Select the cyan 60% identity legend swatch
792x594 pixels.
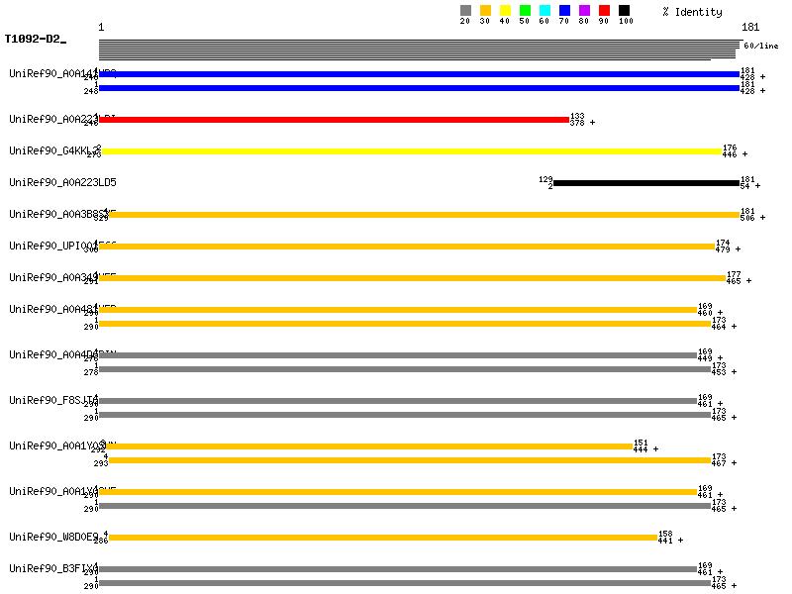pyautogui.click(x=544, y=11)
